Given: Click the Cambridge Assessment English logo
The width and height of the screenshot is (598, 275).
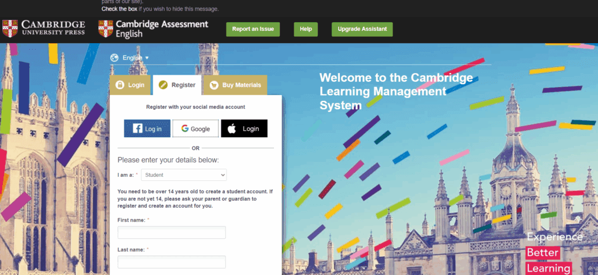Looking at the screenshot, I should pyautogui.click(x=154, y=29).
